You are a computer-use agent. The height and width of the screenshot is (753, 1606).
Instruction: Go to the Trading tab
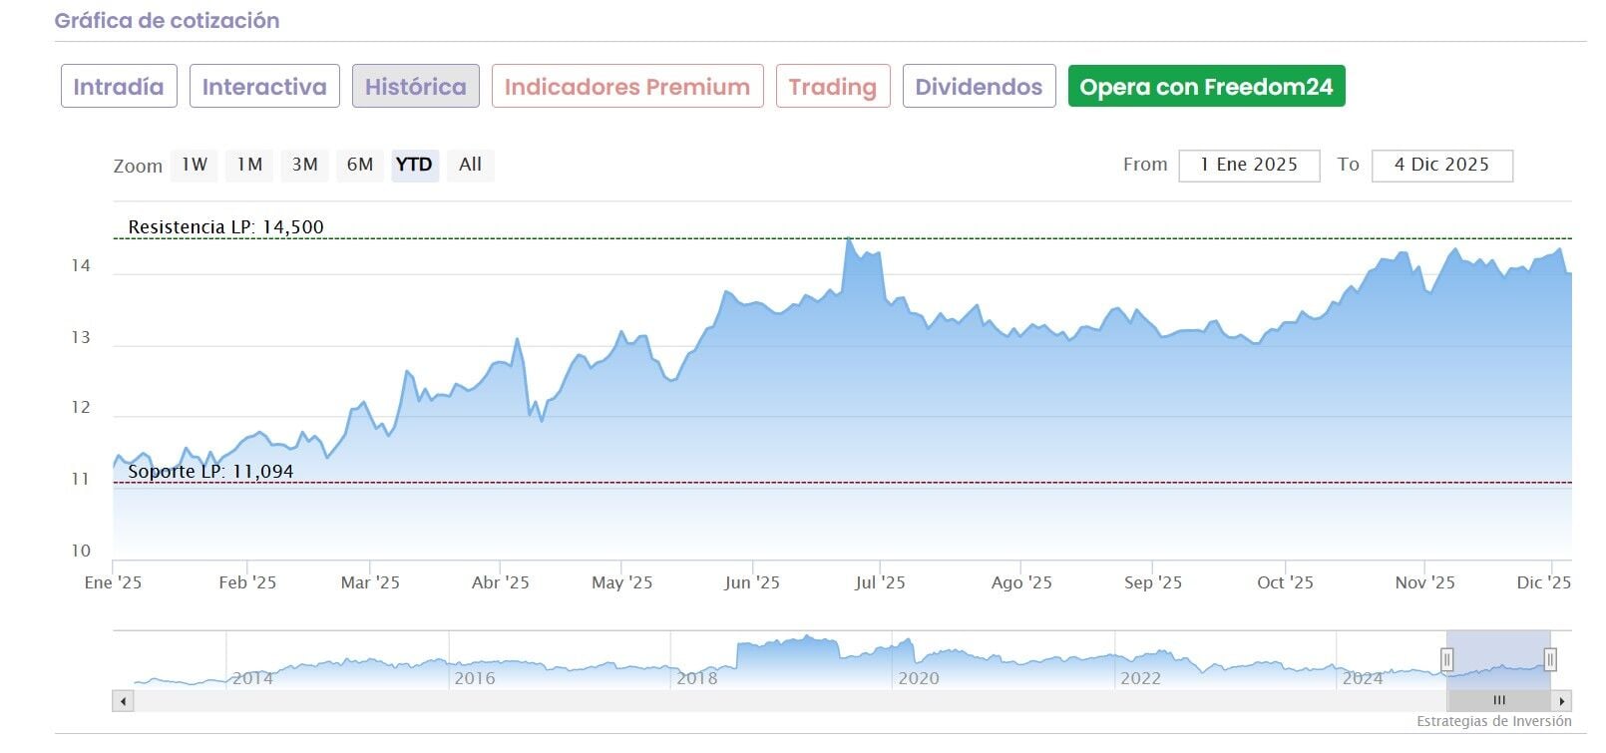[x=832, y=87]
